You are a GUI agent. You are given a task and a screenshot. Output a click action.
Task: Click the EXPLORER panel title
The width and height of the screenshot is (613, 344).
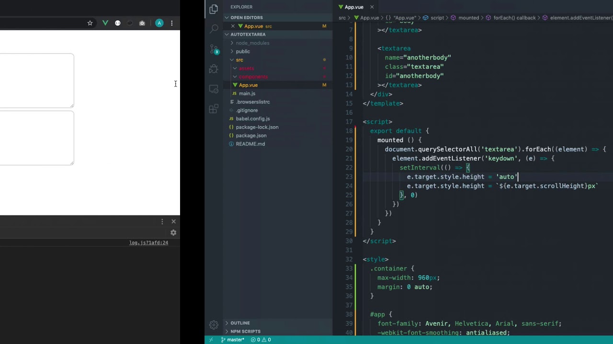pyautogui.click(x=241, y=7)
